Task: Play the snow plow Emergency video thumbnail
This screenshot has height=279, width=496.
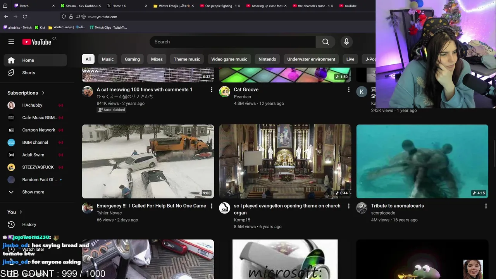Action: coord(148,161)
